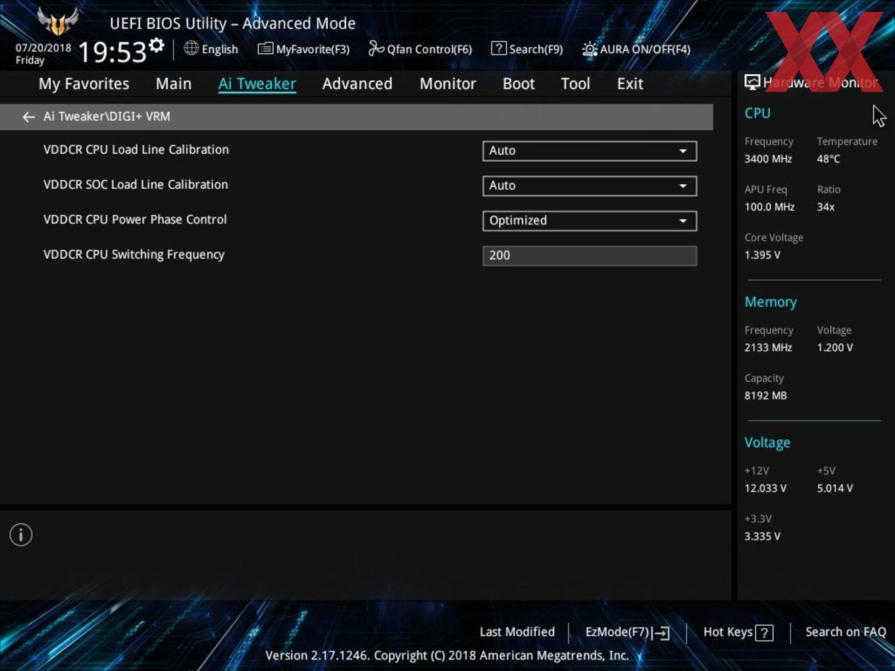
Task: Click the Qfan Control fan icon
Action: [x=376, y=48]
